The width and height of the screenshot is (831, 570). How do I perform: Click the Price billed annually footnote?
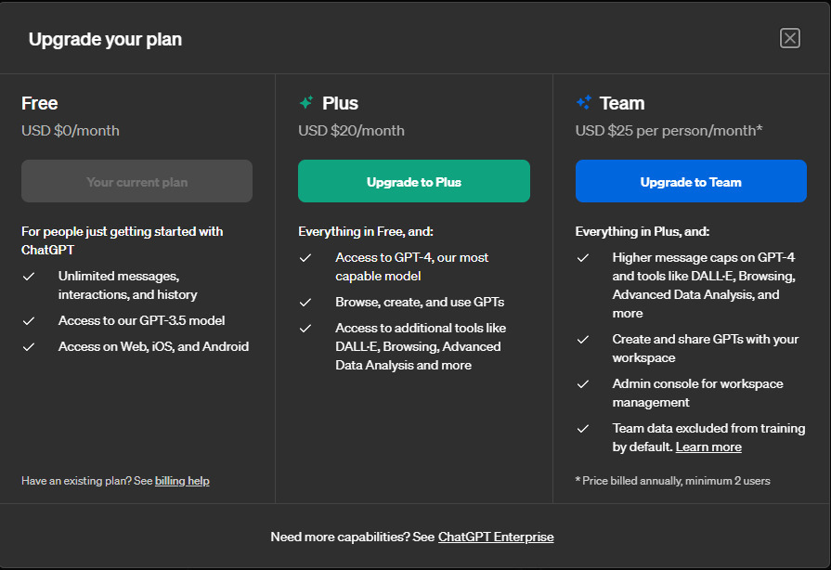point(673,481)
